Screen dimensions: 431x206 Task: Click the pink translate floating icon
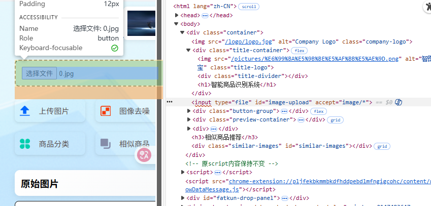(x=144, y=155)
